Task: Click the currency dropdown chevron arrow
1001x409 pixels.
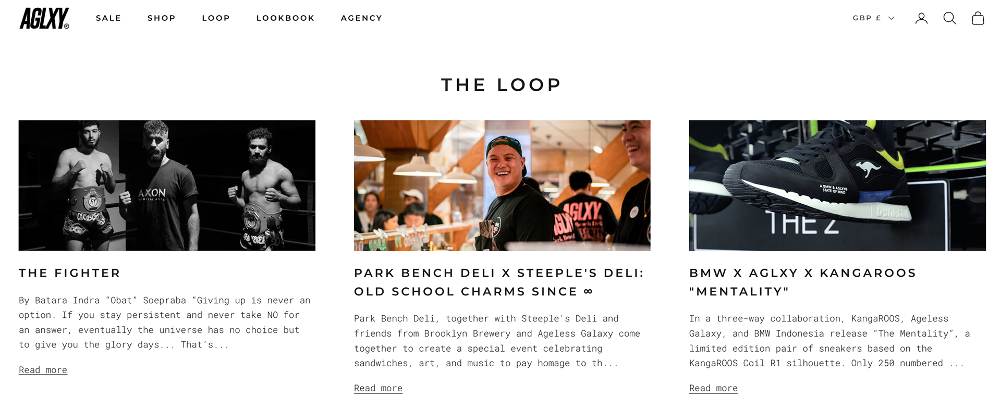Action: pyautogui.click(x=891, y=18)
